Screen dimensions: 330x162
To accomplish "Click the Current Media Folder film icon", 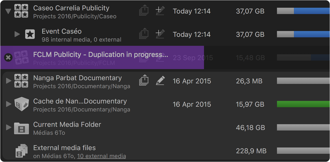I will click(21, 128).
